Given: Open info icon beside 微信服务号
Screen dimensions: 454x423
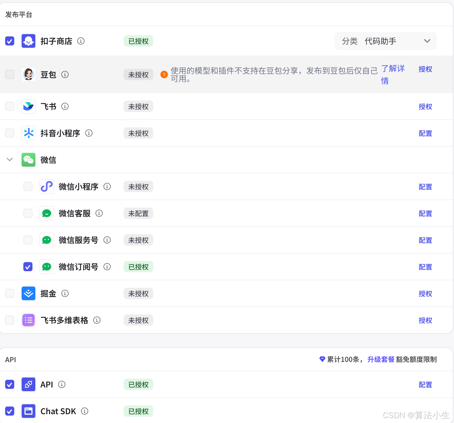Looking at the screenshot, I should (x=107, y=240).
